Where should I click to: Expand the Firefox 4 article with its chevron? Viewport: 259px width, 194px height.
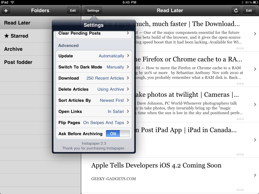[x=255, y=34]
